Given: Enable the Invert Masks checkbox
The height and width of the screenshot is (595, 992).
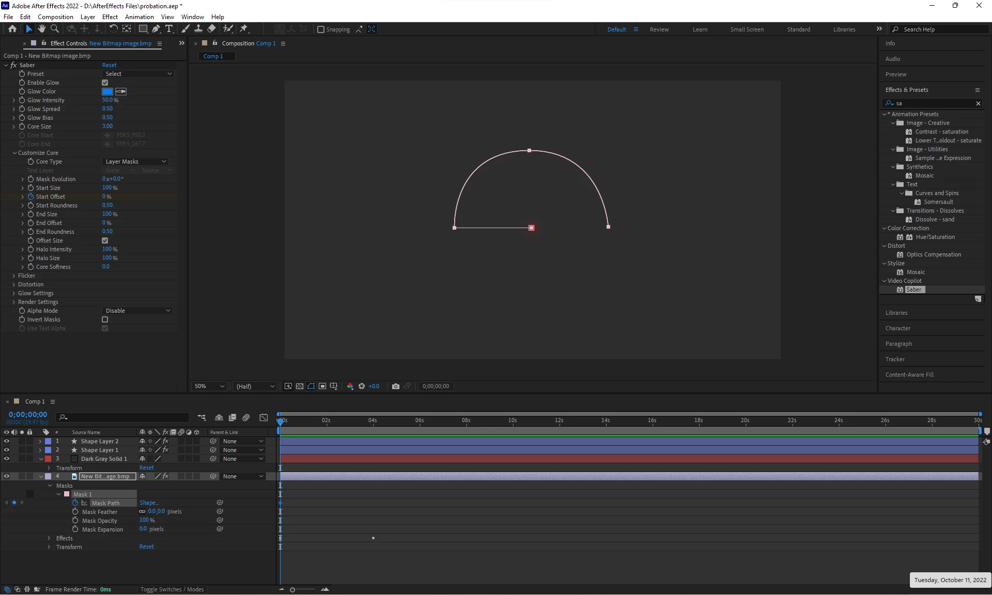Looking at the screenshot, I should pyautogui.click(x=105, y=319).
